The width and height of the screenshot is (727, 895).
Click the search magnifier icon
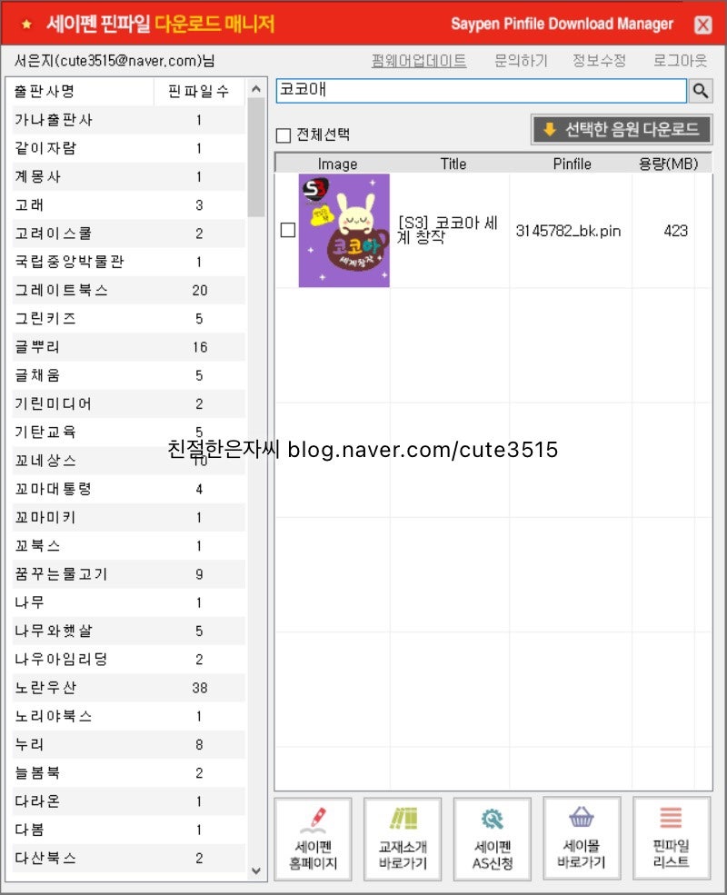[701, 91]
